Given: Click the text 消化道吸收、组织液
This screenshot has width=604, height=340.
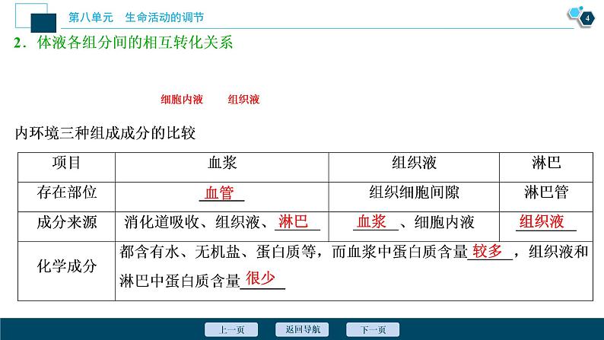Looking at the screenshot, I should coord(192,222).
